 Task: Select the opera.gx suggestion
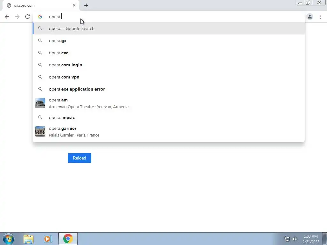coord(169,41)
